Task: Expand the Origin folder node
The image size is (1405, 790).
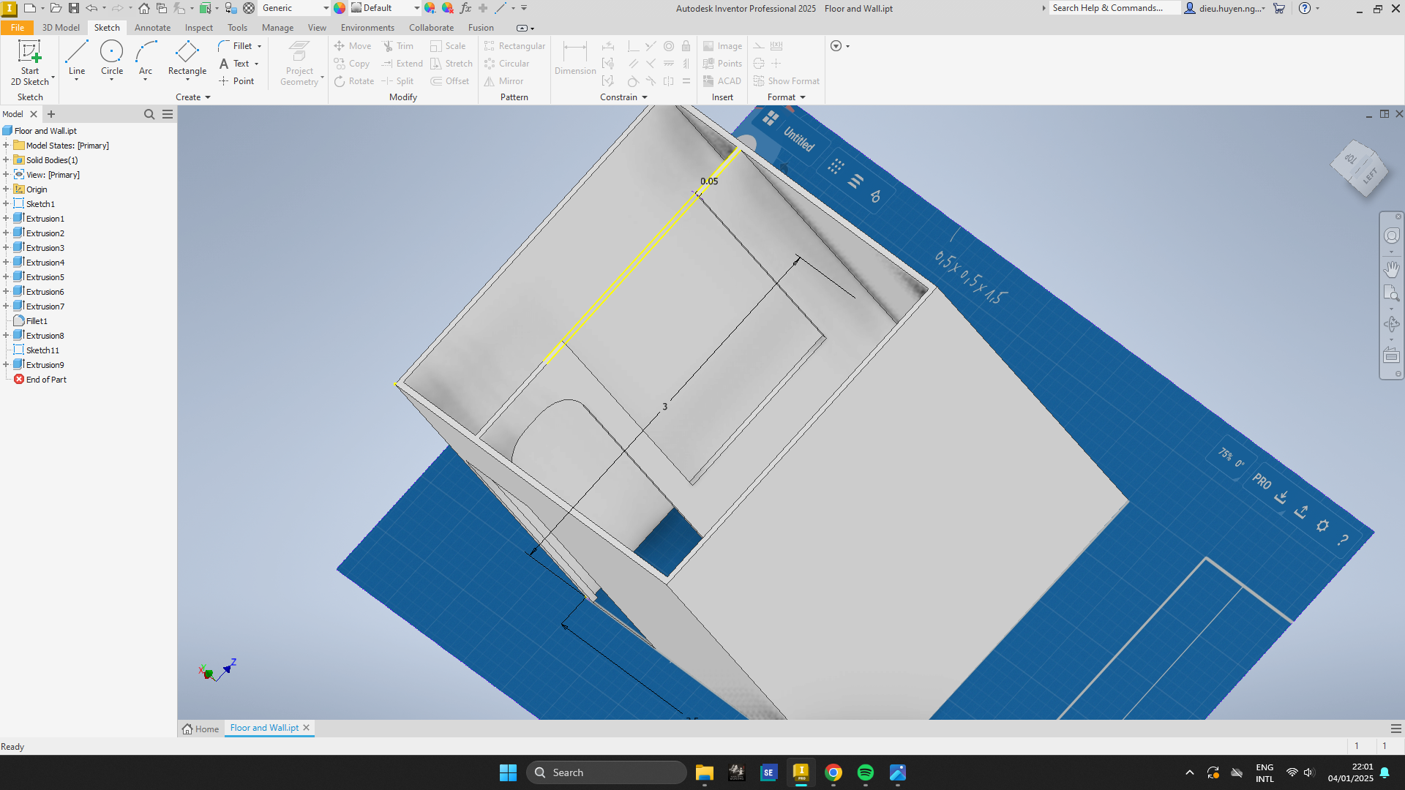Action: [x=6, y=189]
